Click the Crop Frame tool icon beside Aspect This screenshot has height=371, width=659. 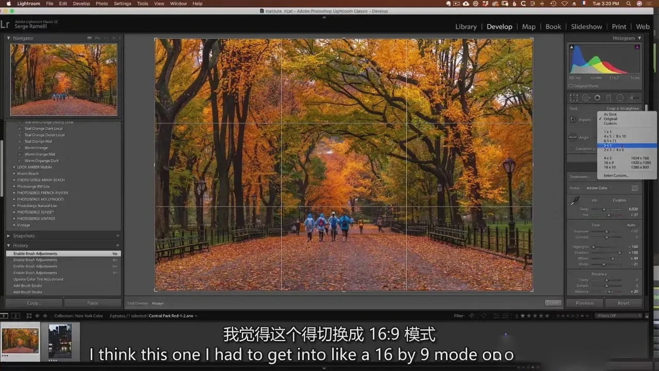coord(573,120)
